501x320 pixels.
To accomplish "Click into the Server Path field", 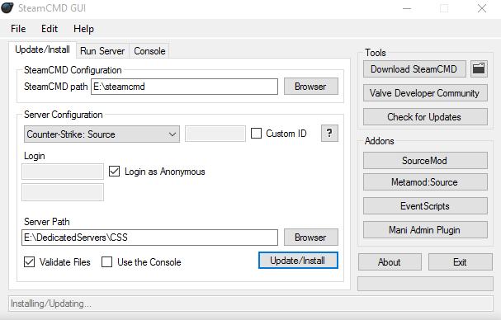I will pyautogui.click(x=149, y=238).
